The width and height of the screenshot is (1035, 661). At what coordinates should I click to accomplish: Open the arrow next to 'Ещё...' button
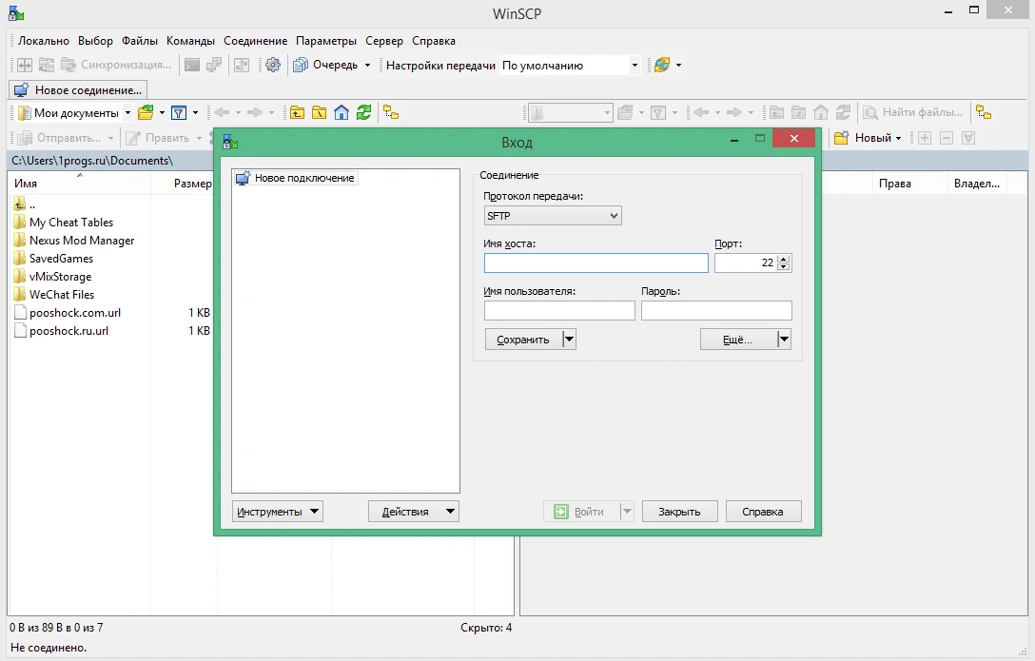784,340
